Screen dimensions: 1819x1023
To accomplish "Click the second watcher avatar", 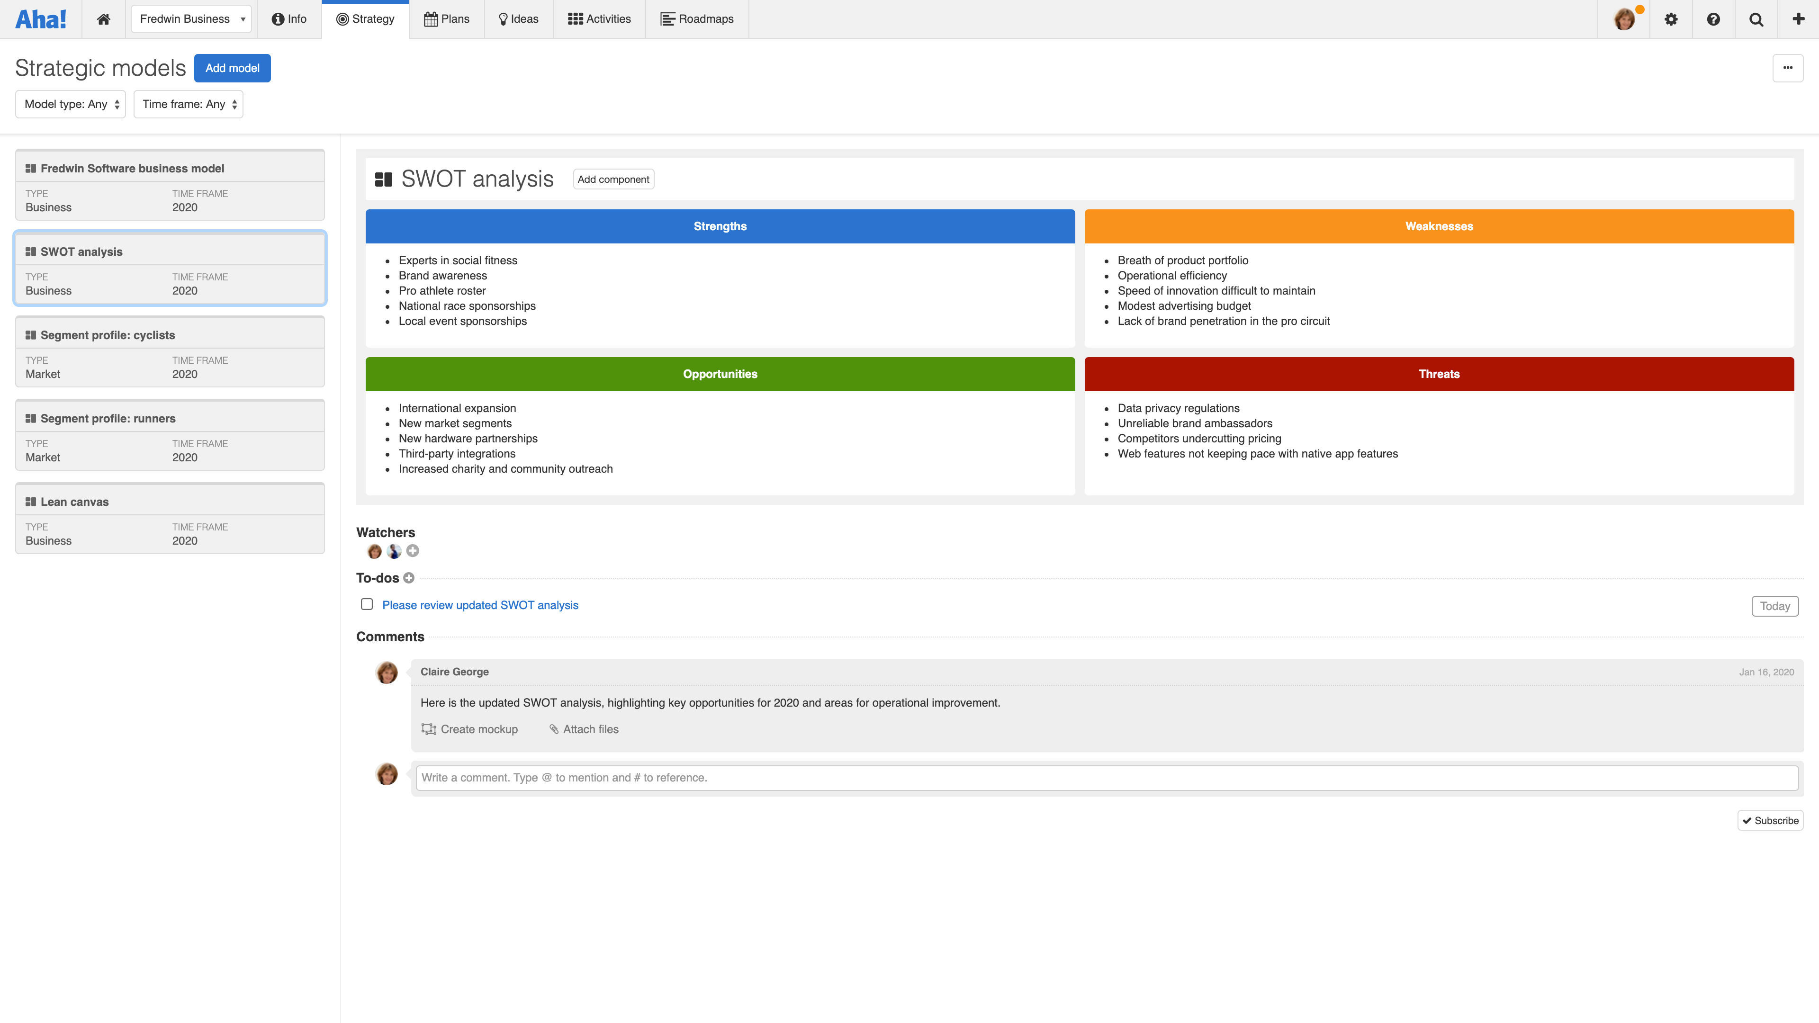I will [x=394, y=551].
